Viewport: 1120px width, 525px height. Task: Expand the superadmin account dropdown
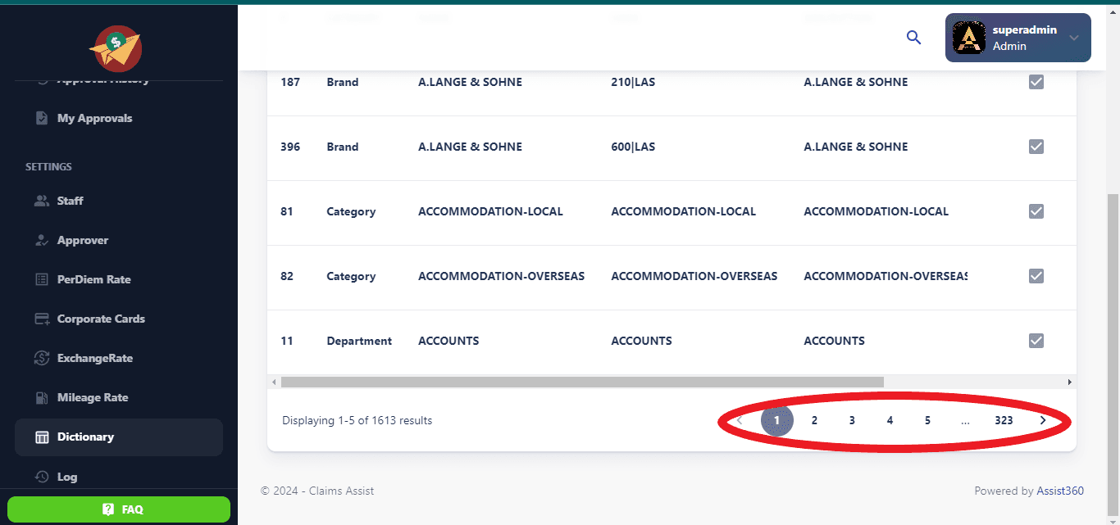[x=1073, y=38]
